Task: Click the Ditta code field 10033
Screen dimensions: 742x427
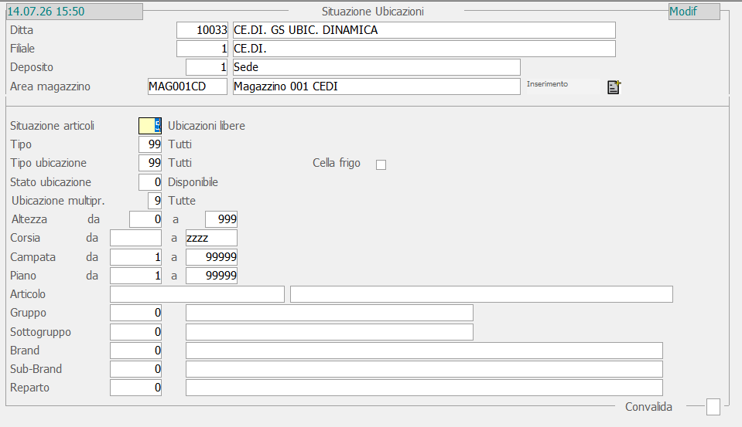Action: click(202, 30)
